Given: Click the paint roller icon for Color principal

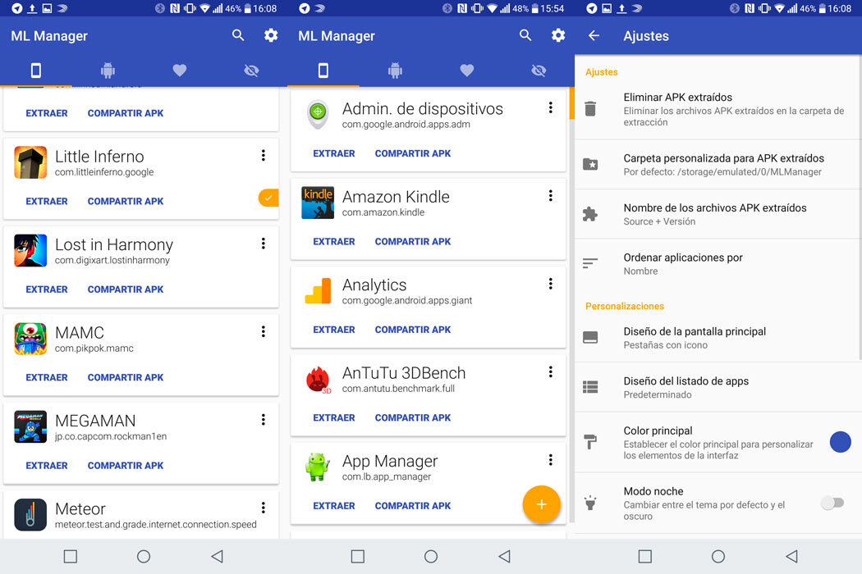Looking at the screenshot, I should click(x=590, y=443).
